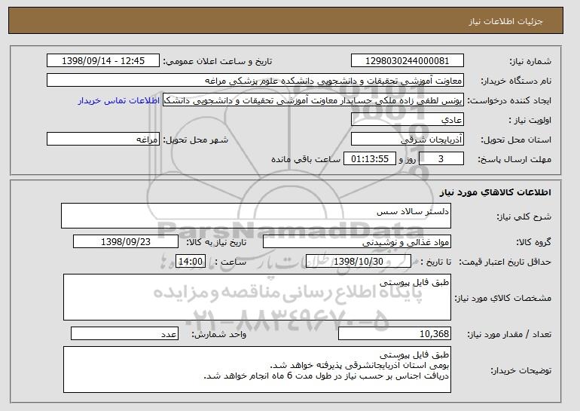Select the need number field 1298030244000081
Screen dimensions: 580x411
point(408,61)
